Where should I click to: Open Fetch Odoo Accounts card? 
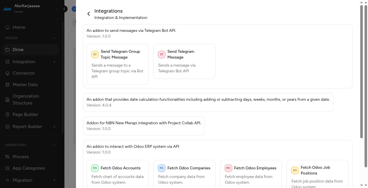coord(118,174)
